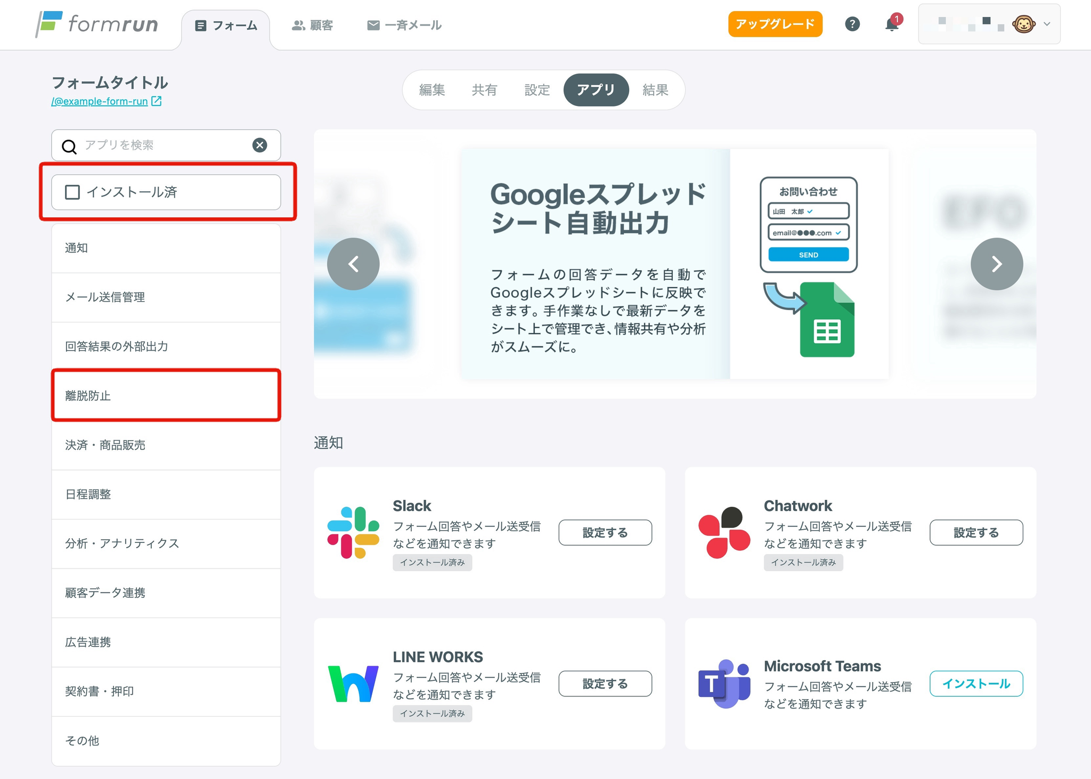1091x779 pixels.
Task: Click the Chatwork logo icon
Action: 724,532
